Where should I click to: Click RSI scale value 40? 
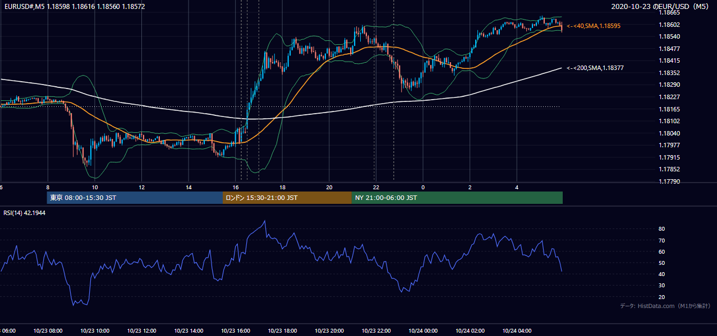pyautogui.click(x=661, y=274)
